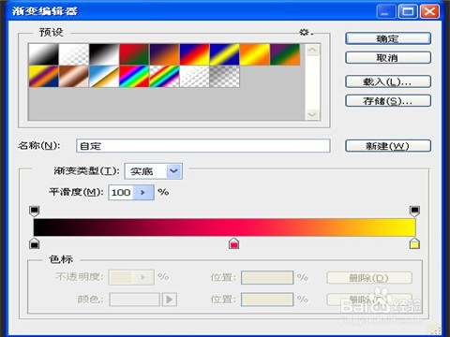Cancel with the 取消 button
Image resolution: width=450 pixels, height=337 pixels.
pos(388,58)
